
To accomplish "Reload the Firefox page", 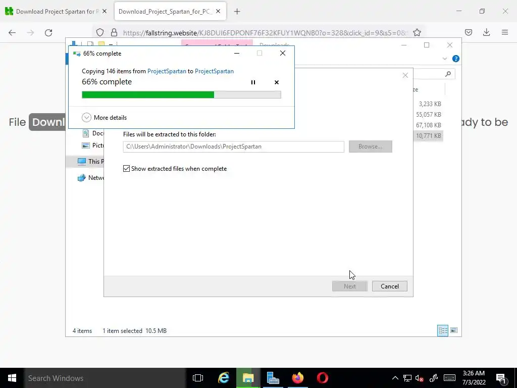I will 48,33.
